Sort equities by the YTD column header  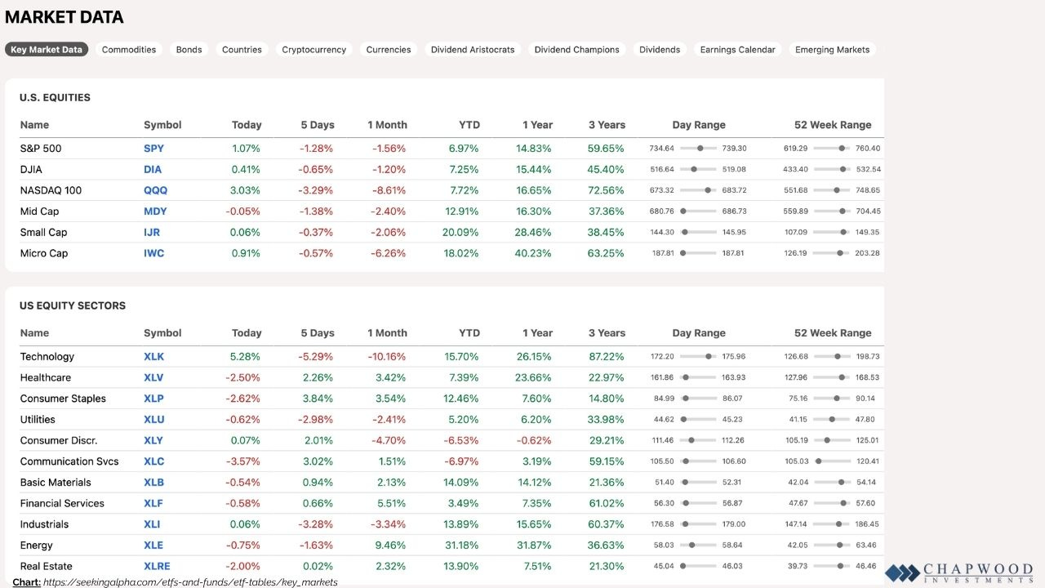[469, 125]
